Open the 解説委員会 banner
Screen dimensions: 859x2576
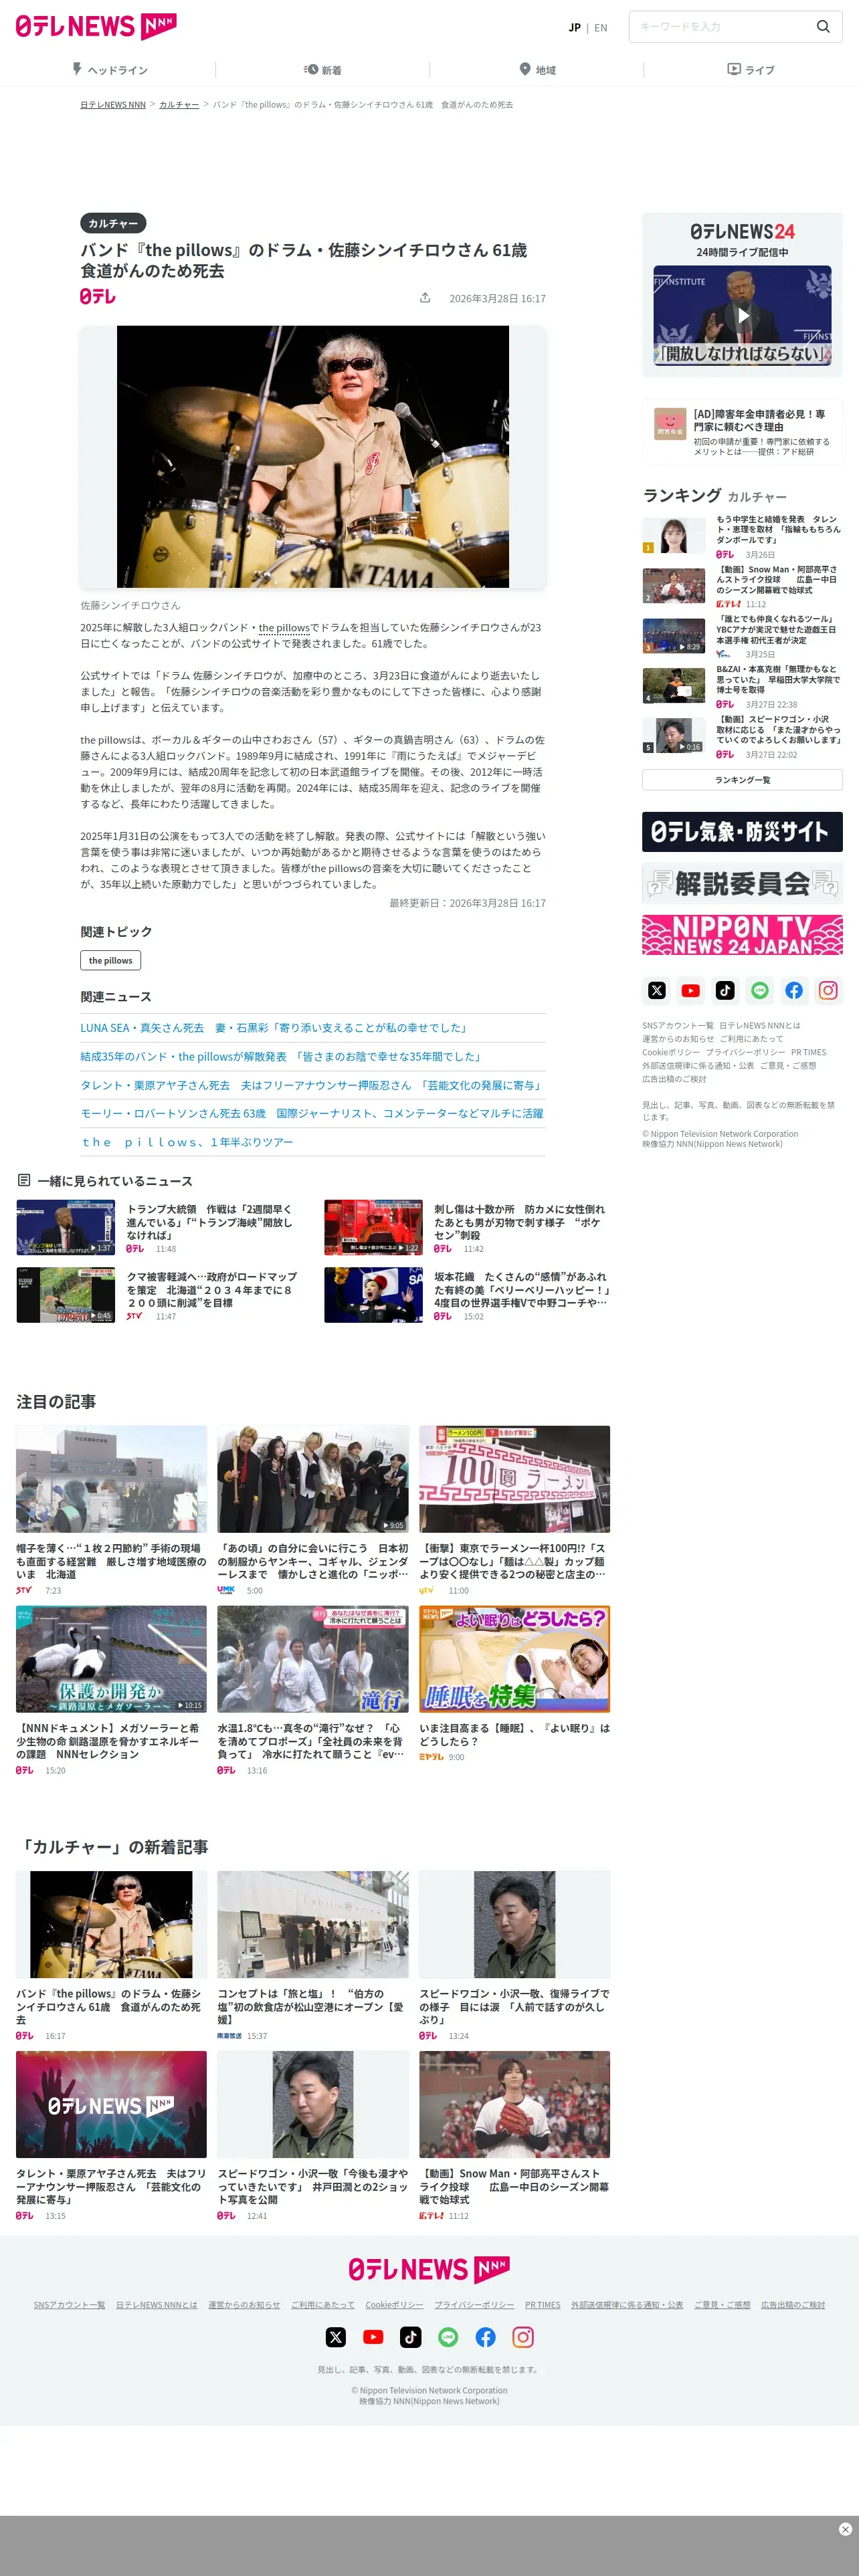742,883
